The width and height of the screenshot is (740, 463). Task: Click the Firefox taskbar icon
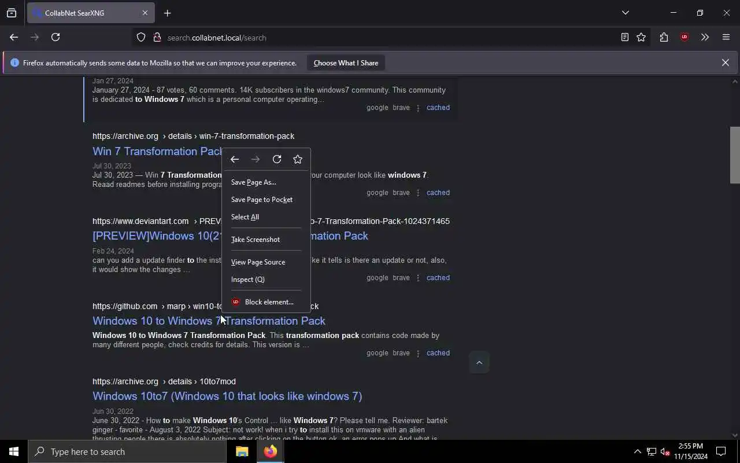click(270, 451)
